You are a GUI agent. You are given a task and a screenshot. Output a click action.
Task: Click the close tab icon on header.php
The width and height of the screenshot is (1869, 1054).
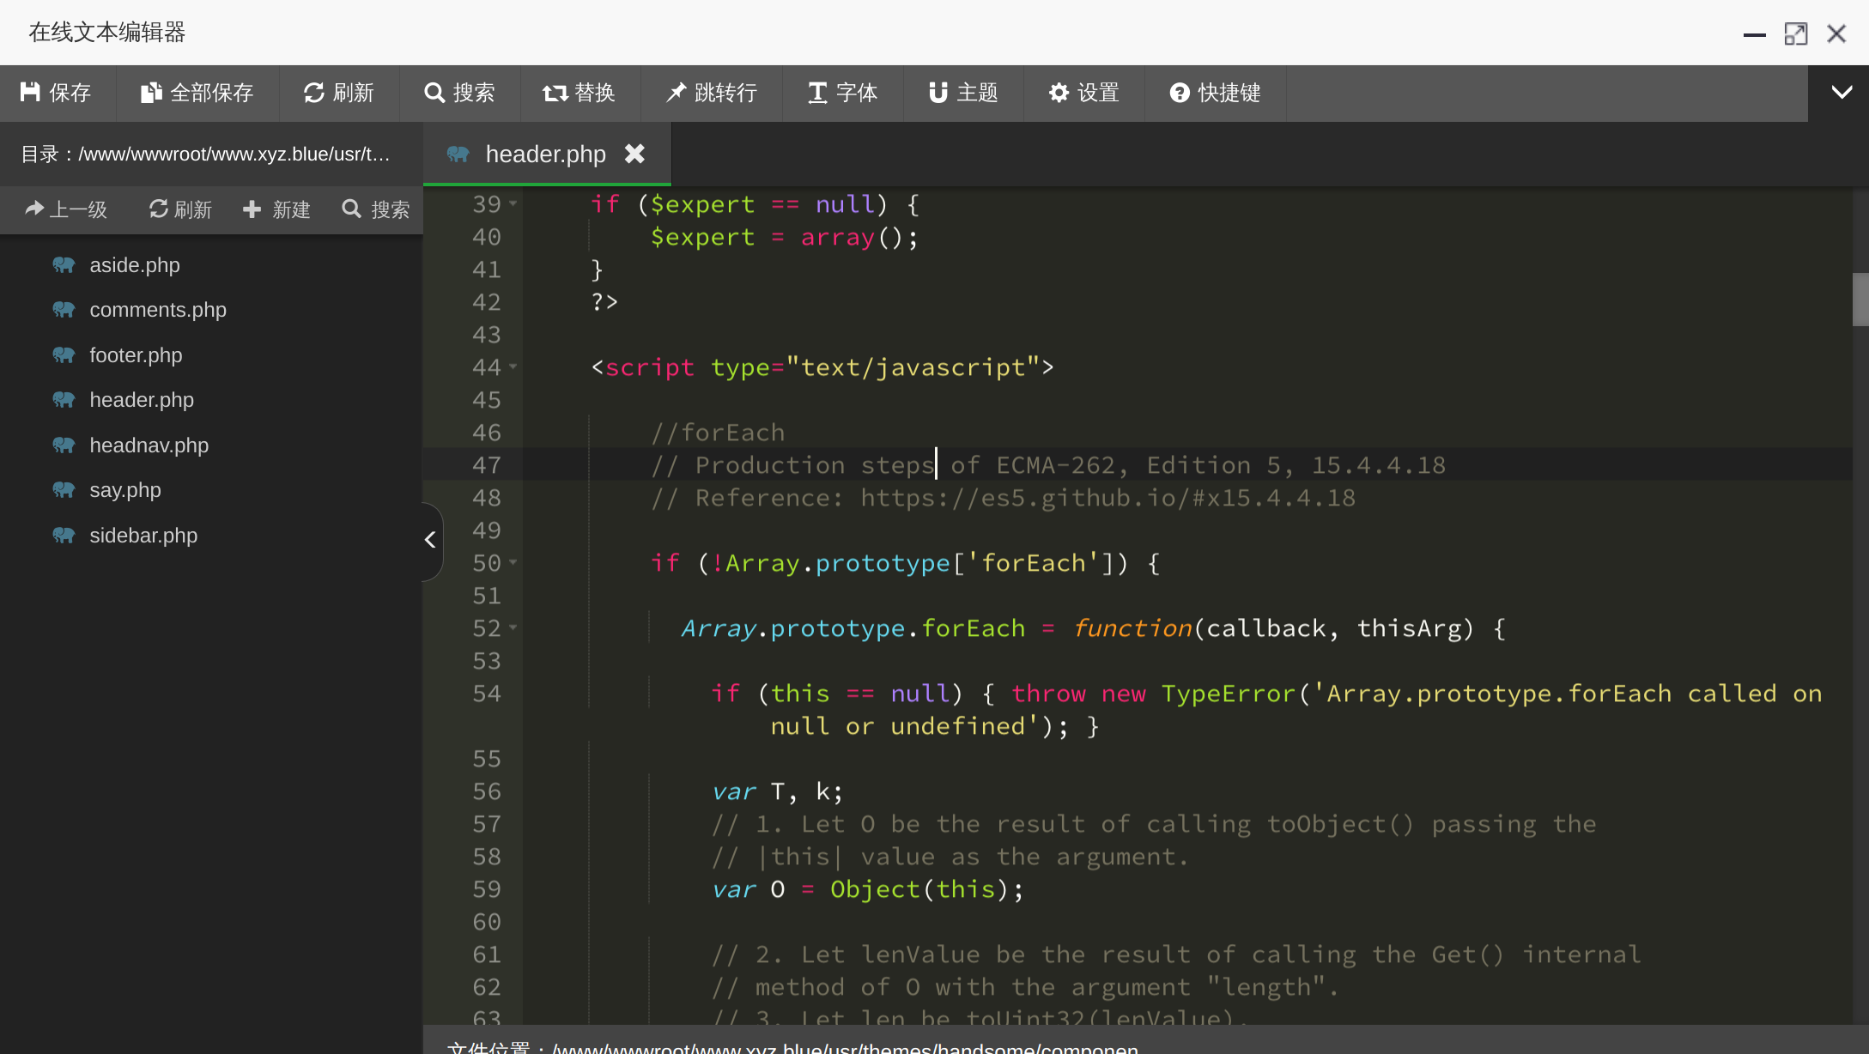(x=635, y=154)
